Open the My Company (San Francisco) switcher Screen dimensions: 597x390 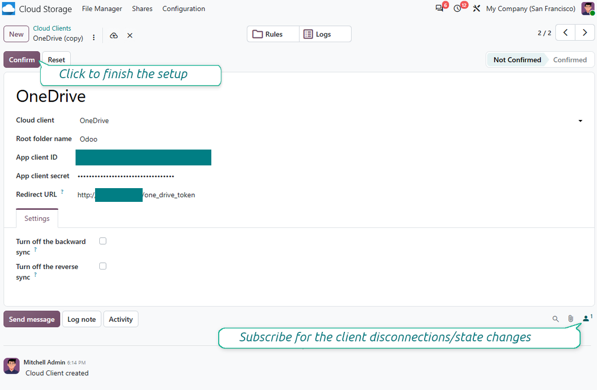tap(530, 8)
